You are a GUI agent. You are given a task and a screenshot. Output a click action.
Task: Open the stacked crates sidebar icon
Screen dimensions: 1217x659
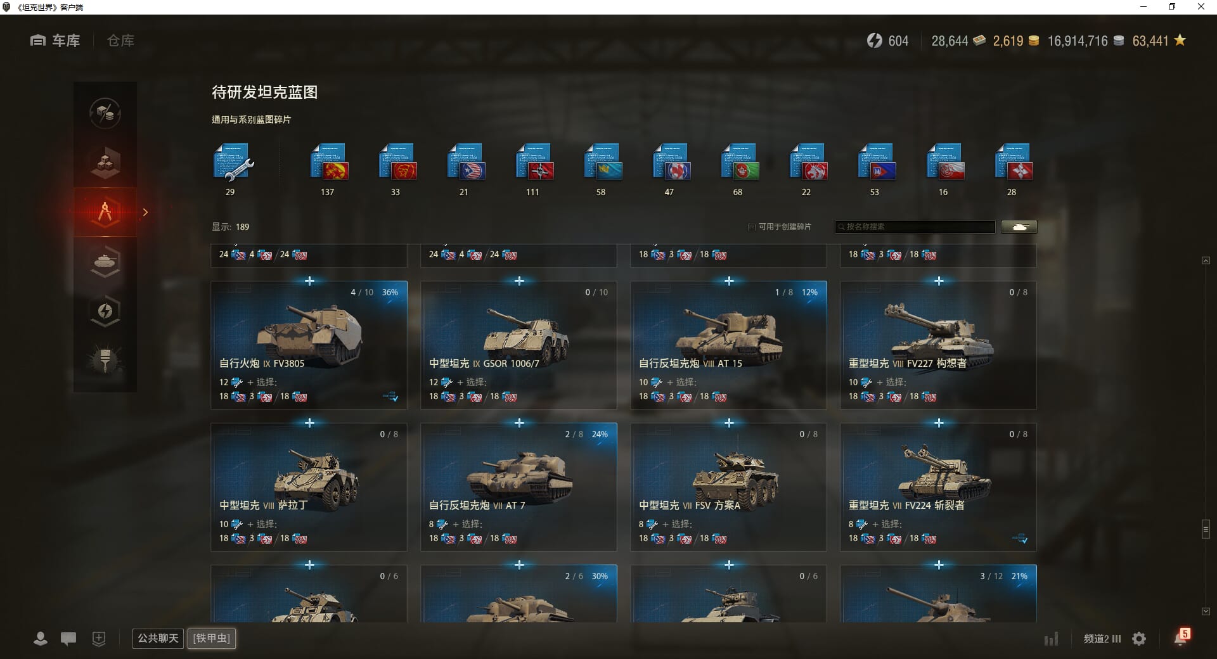point(105,163)
